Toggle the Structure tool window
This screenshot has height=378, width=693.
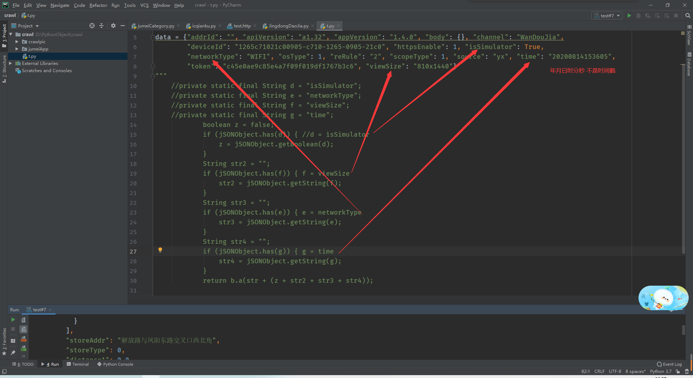(4, 69)
